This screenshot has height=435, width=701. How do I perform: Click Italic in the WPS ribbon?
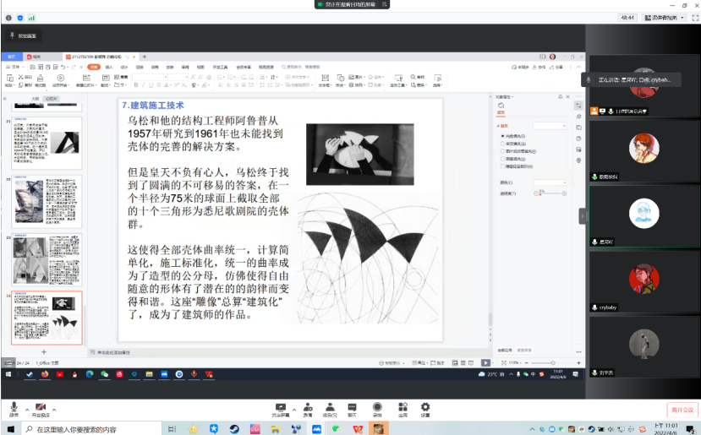[x=143, y=84]
